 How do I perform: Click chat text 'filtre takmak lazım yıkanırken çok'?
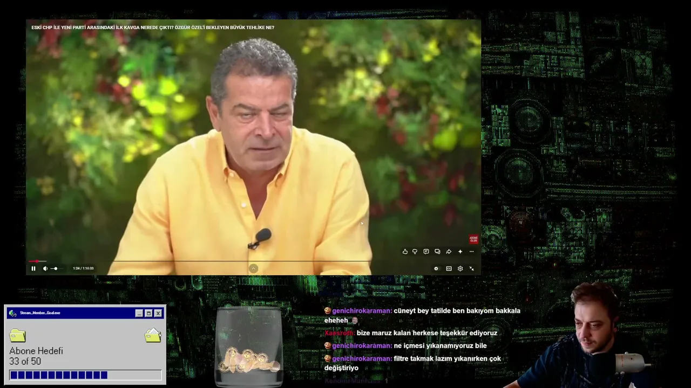click(x=448, y=358)
